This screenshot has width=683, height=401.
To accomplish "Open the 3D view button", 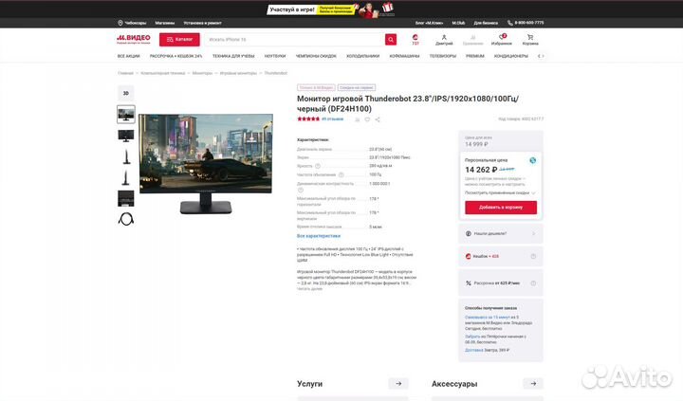I will 126,93.
